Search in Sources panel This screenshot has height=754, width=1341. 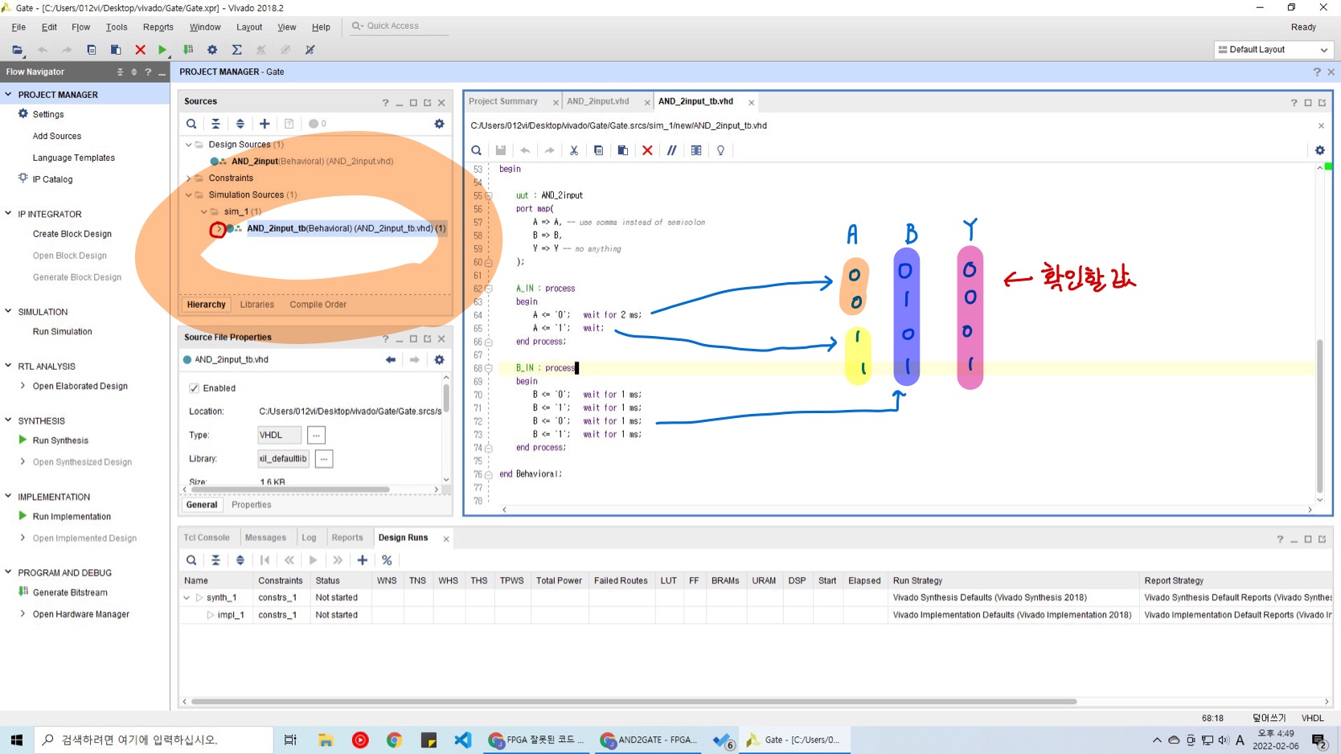(191, 124)
